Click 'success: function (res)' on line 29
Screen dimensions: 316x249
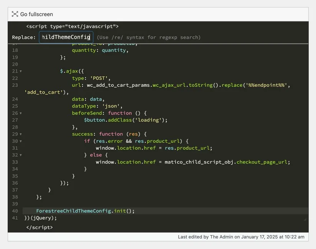click(106, 134)
